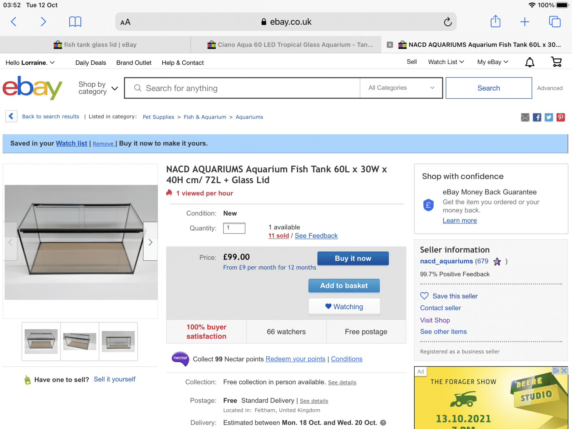Open the Shop by category menu

(98, 88)
